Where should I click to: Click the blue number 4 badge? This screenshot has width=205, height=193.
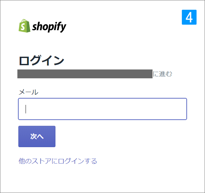point(189,17)
